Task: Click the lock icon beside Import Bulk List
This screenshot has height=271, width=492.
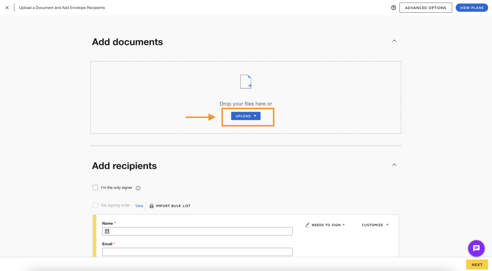Action: pyautogui.click(x=151, y=206)
